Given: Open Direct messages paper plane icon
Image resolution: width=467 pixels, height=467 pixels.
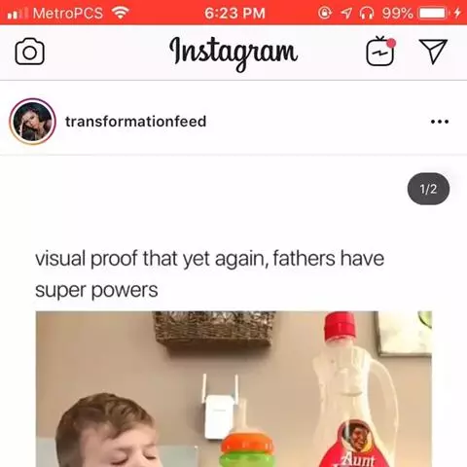Looking at the screenshot, I should [x=433, y=52].
